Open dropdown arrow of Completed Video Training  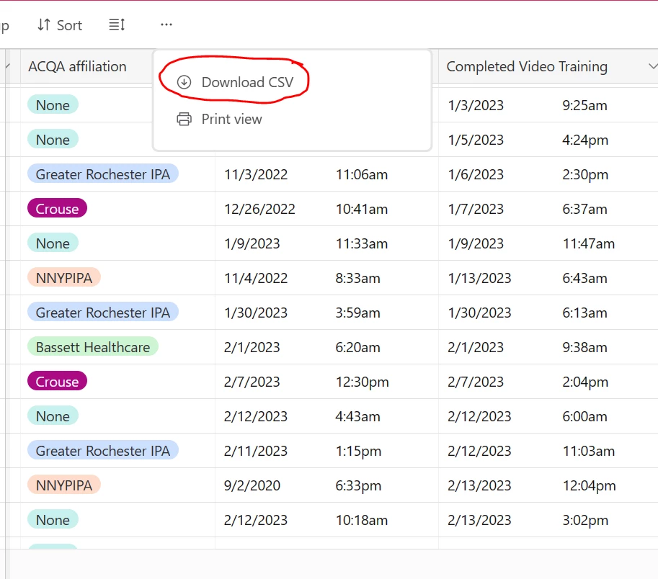click(x=652, y=66)
